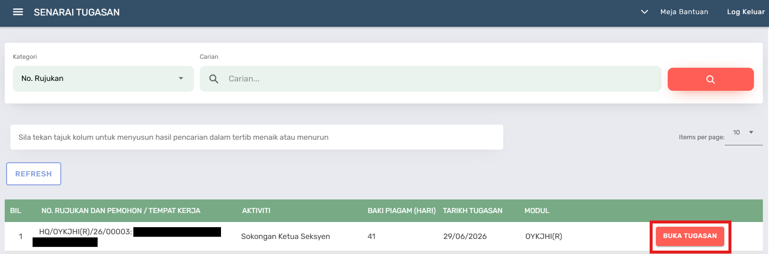Screen dimensions: 769x254
Task: Click the SENARAI TUGASAN page title
Action: click(x=77, y=12)
